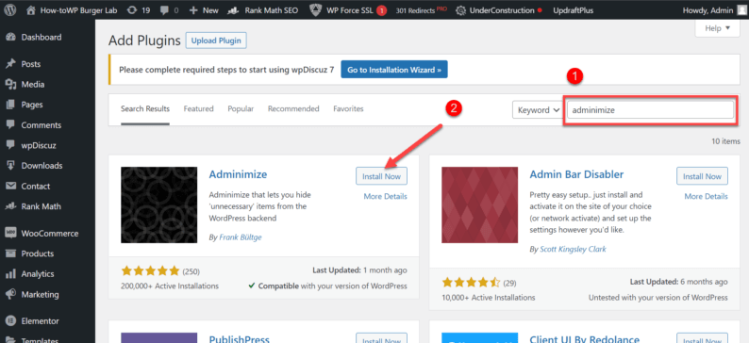Open Rank Math SEO chart icon
749x343 pixels.
pos(234,10)
